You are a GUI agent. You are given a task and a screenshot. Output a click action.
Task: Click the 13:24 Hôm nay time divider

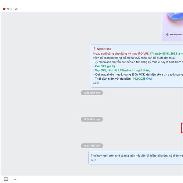pos(92,119)
